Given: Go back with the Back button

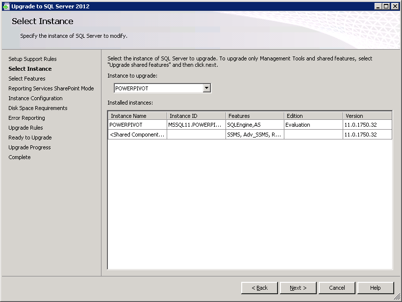Looking at the screenshot, I should (x=259, y=288).
